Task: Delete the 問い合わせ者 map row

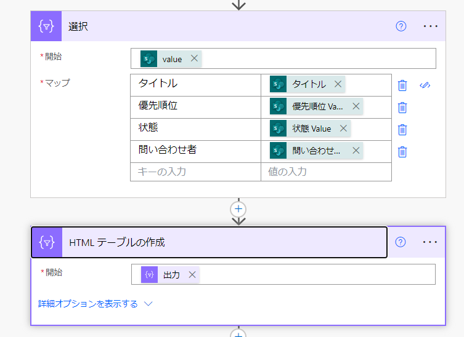Action: (x=402, y=152)
